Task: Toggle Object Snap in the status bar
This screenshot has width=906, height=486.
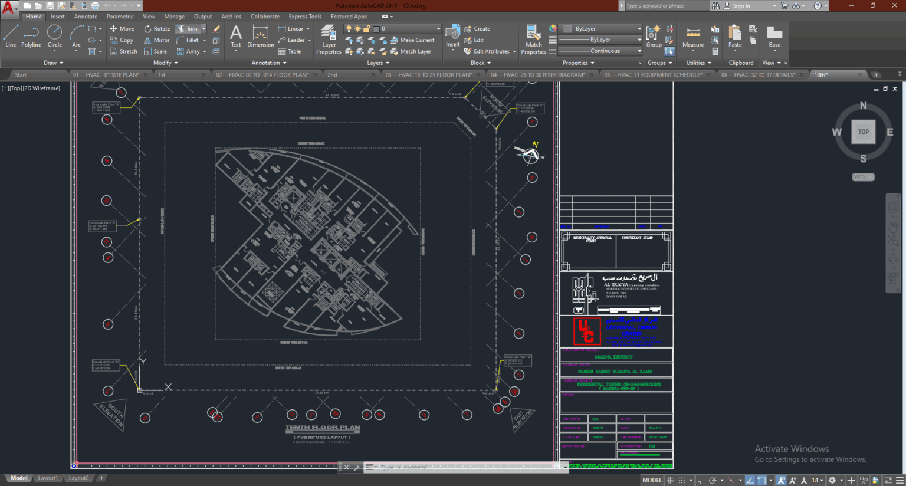Action: [x=761, y=480]
